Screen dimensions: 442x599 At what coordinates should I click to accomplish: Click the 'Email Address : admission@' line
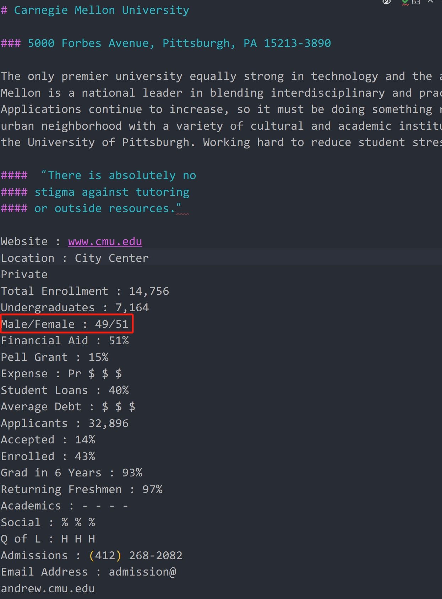click(88, 572)
